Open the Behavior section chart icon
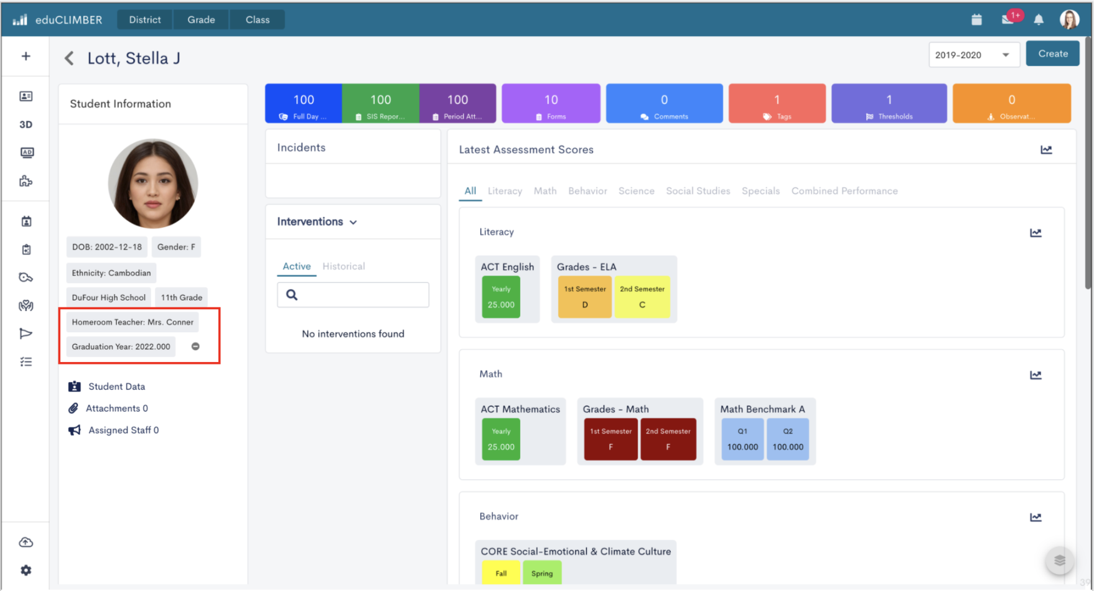1094x591 pixels. tap(1036, 518)
